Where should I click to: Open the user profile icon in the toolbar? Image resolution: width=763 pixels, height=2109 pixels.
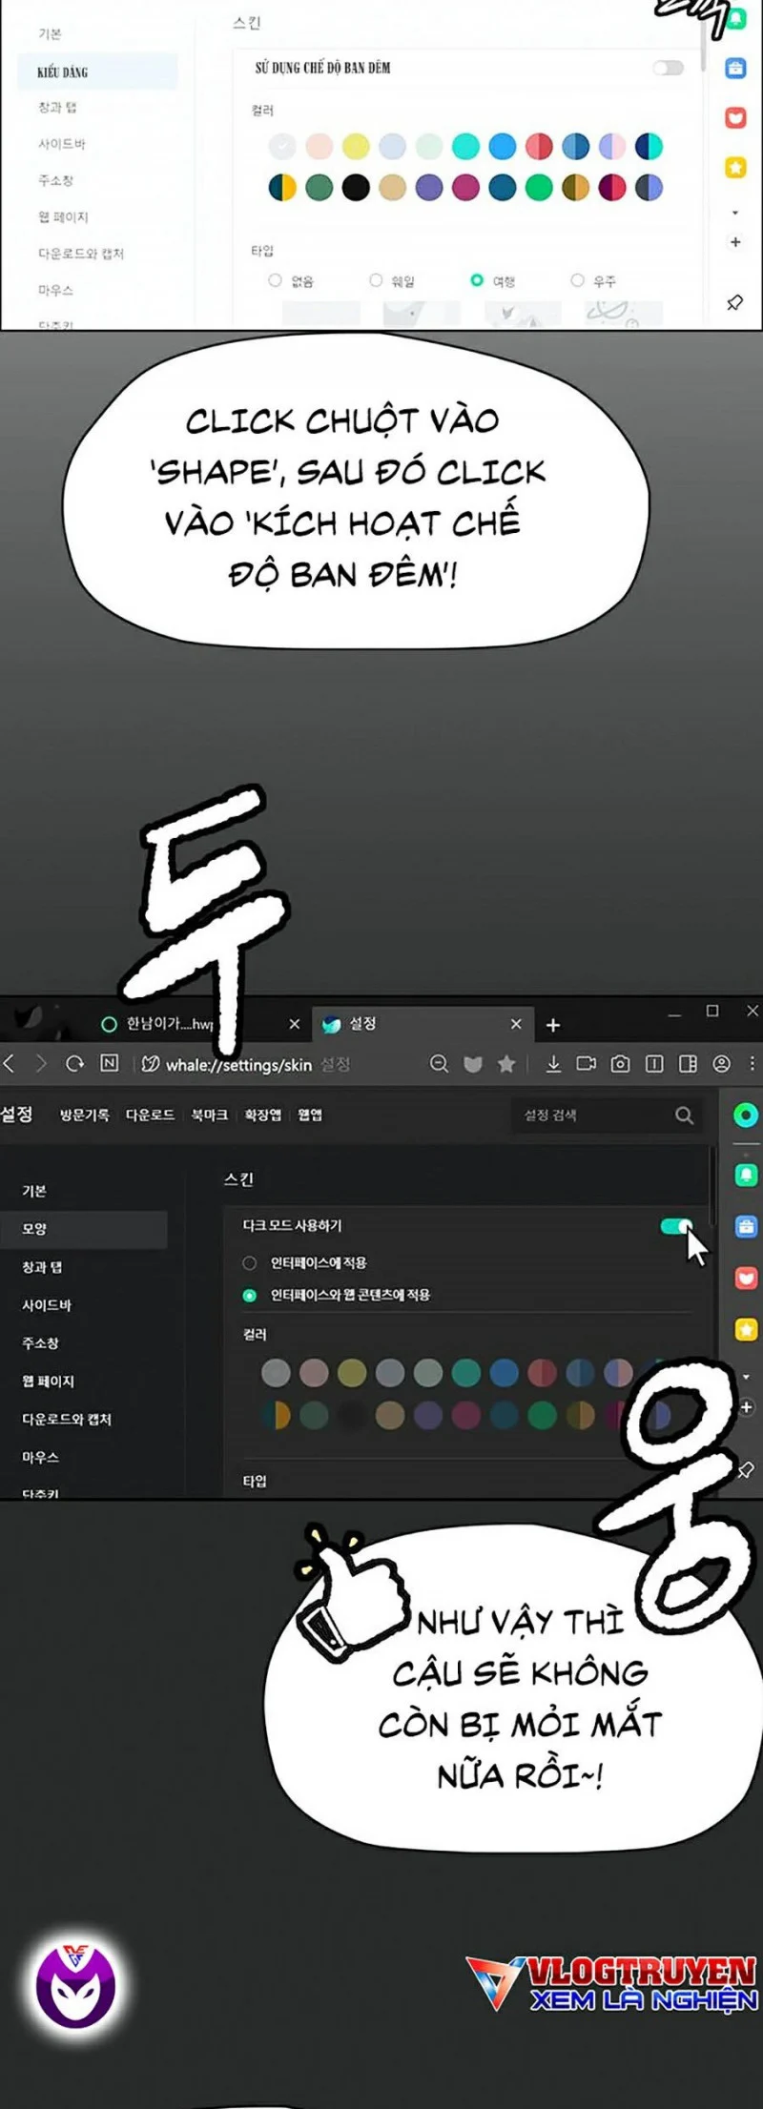722,1064
